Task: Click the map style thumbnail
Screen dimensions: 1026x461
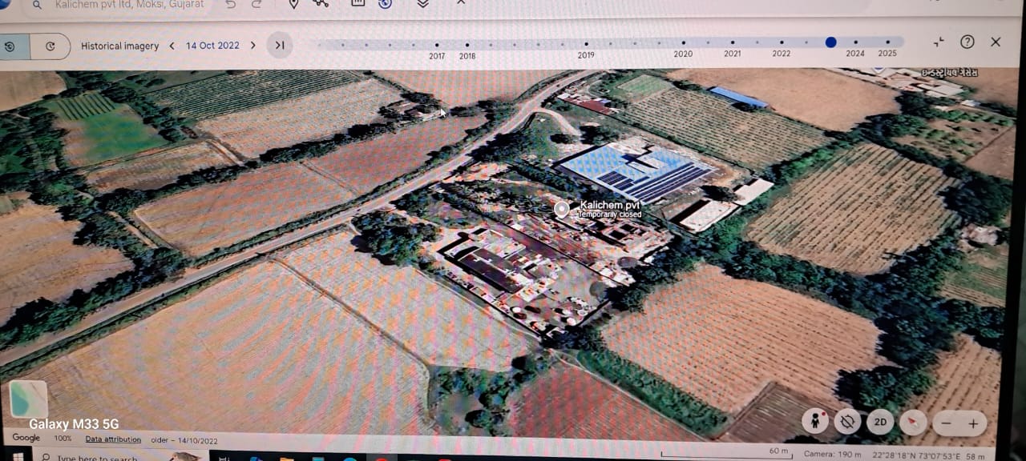Action: coord(28,399)
